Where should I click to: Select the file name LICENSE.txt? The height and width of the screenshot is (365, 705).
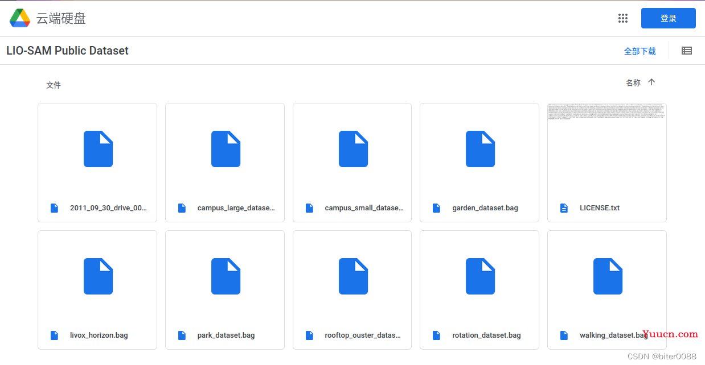click(600, 208)
